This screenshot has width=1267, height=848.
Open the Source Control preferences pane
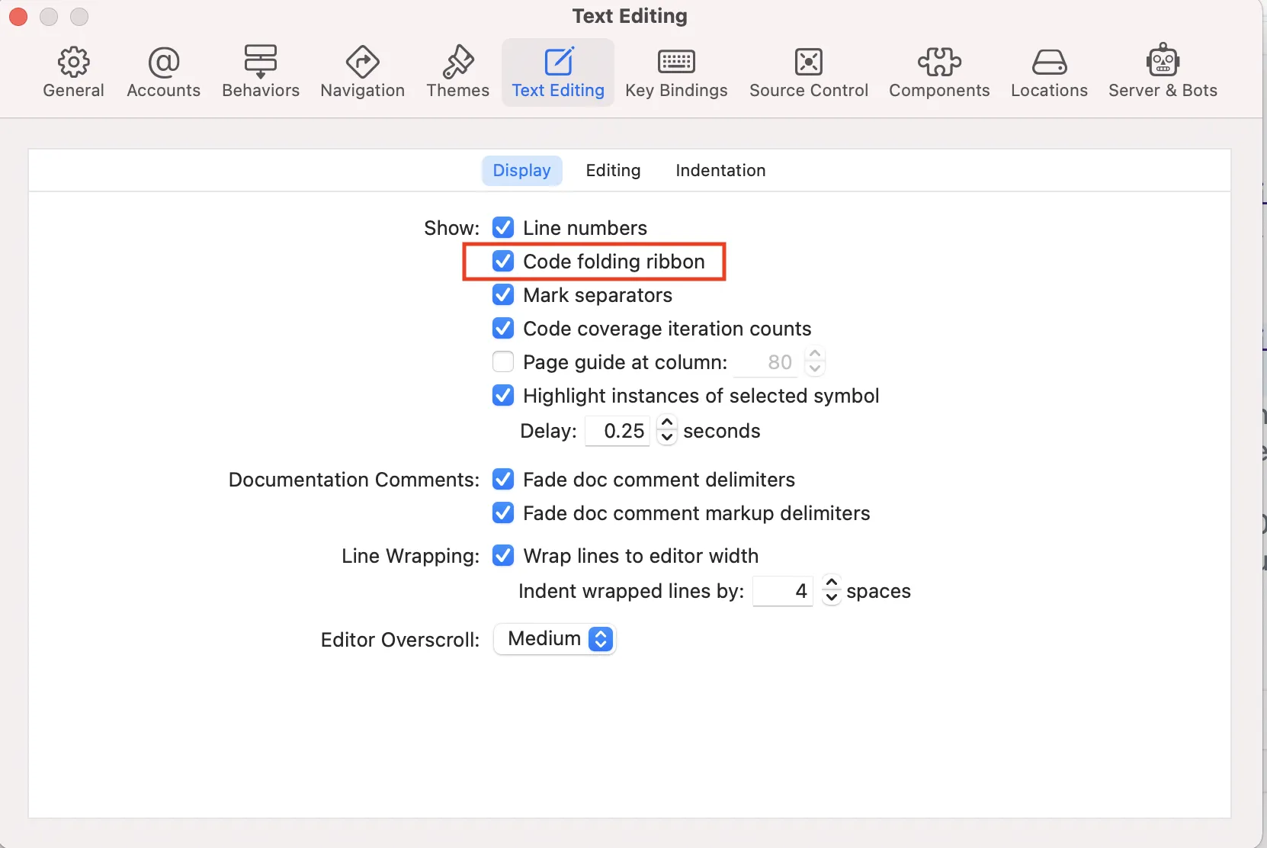[809, 73]
